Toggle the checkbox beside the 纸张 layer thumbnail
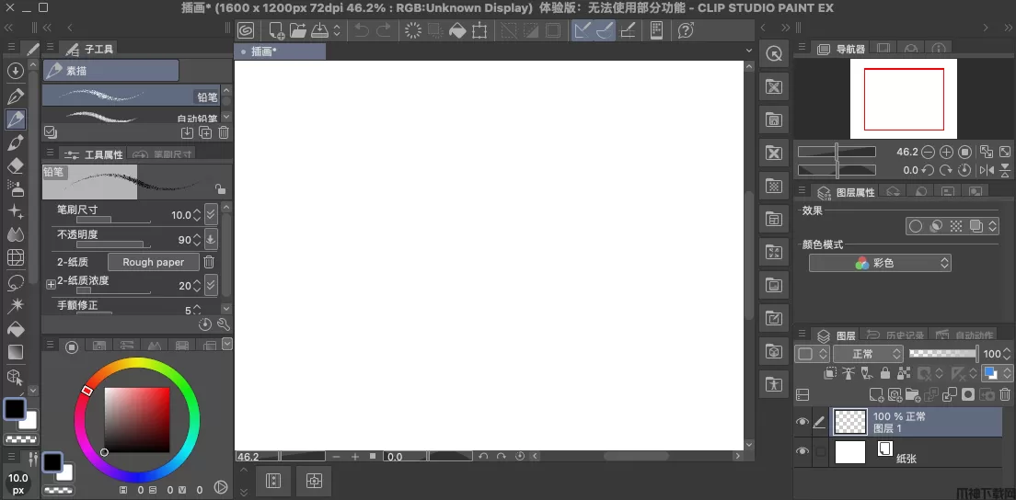 (821, 451)
